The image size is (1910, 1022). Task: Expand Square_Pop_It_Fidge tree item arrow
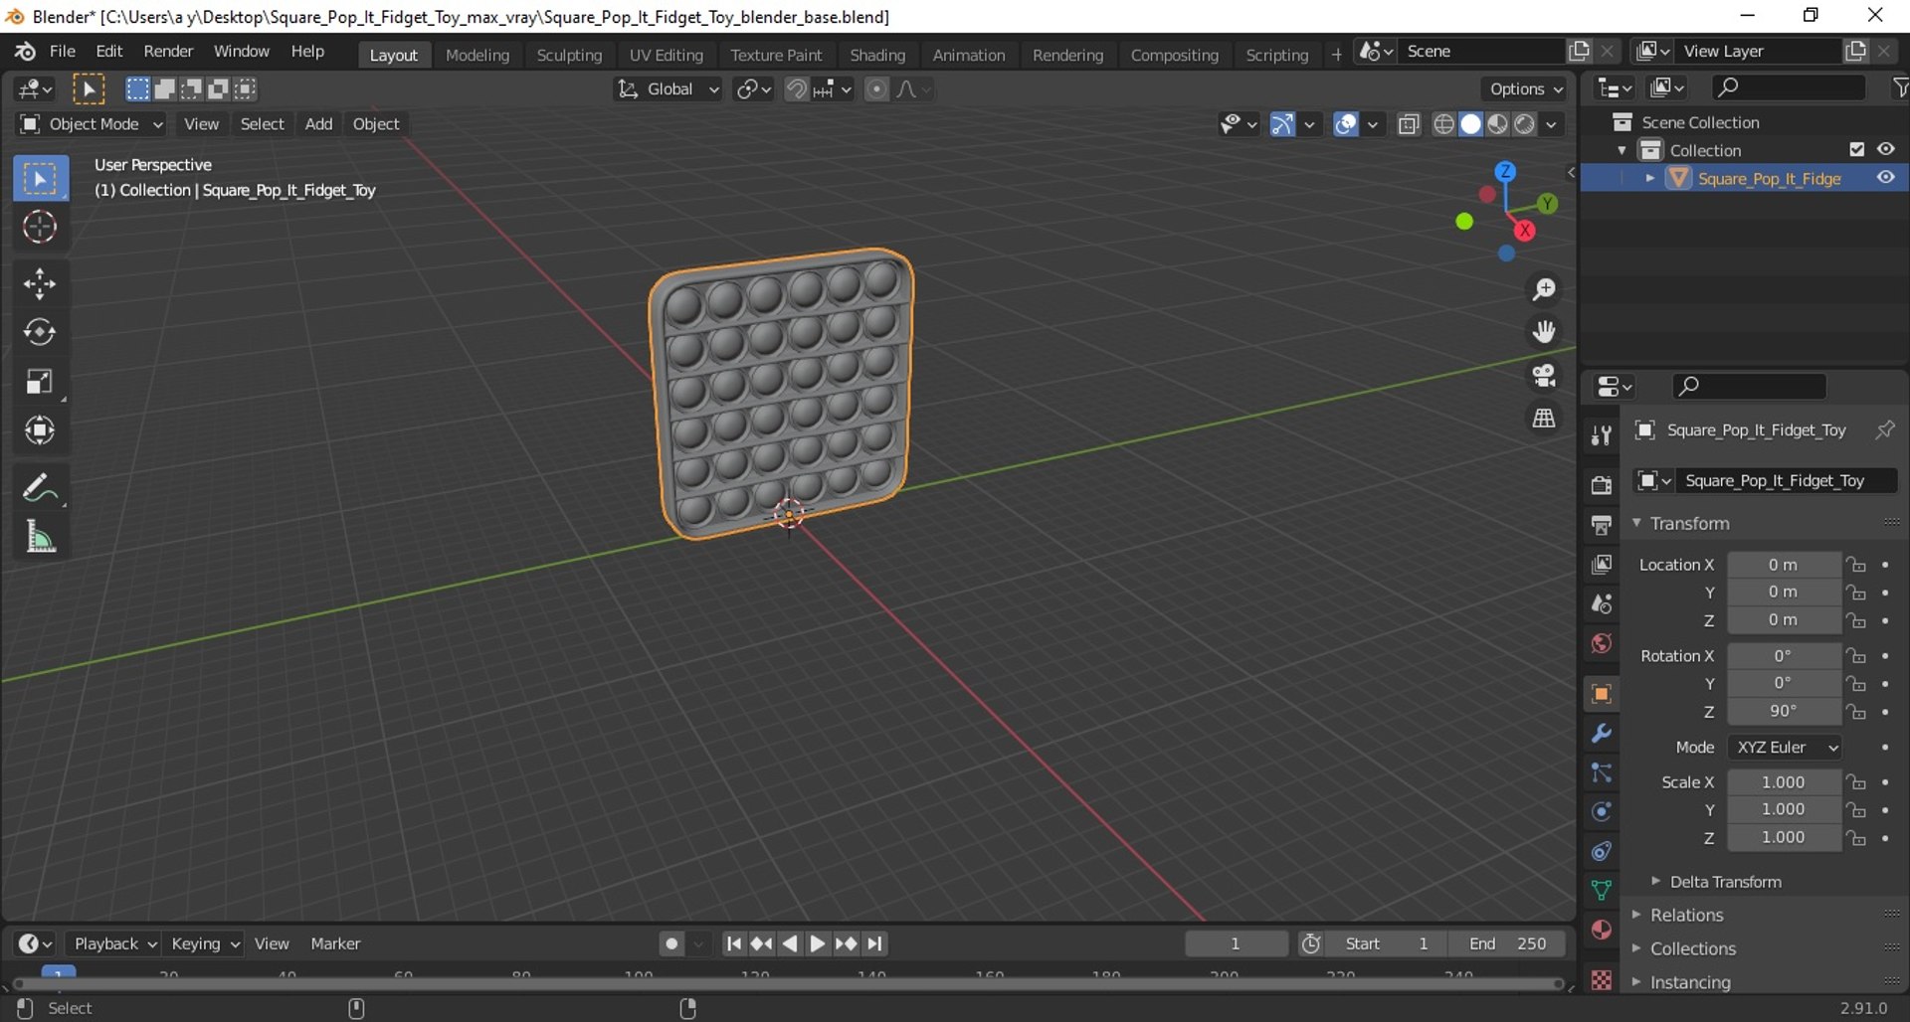click(x=1650, y=178)
